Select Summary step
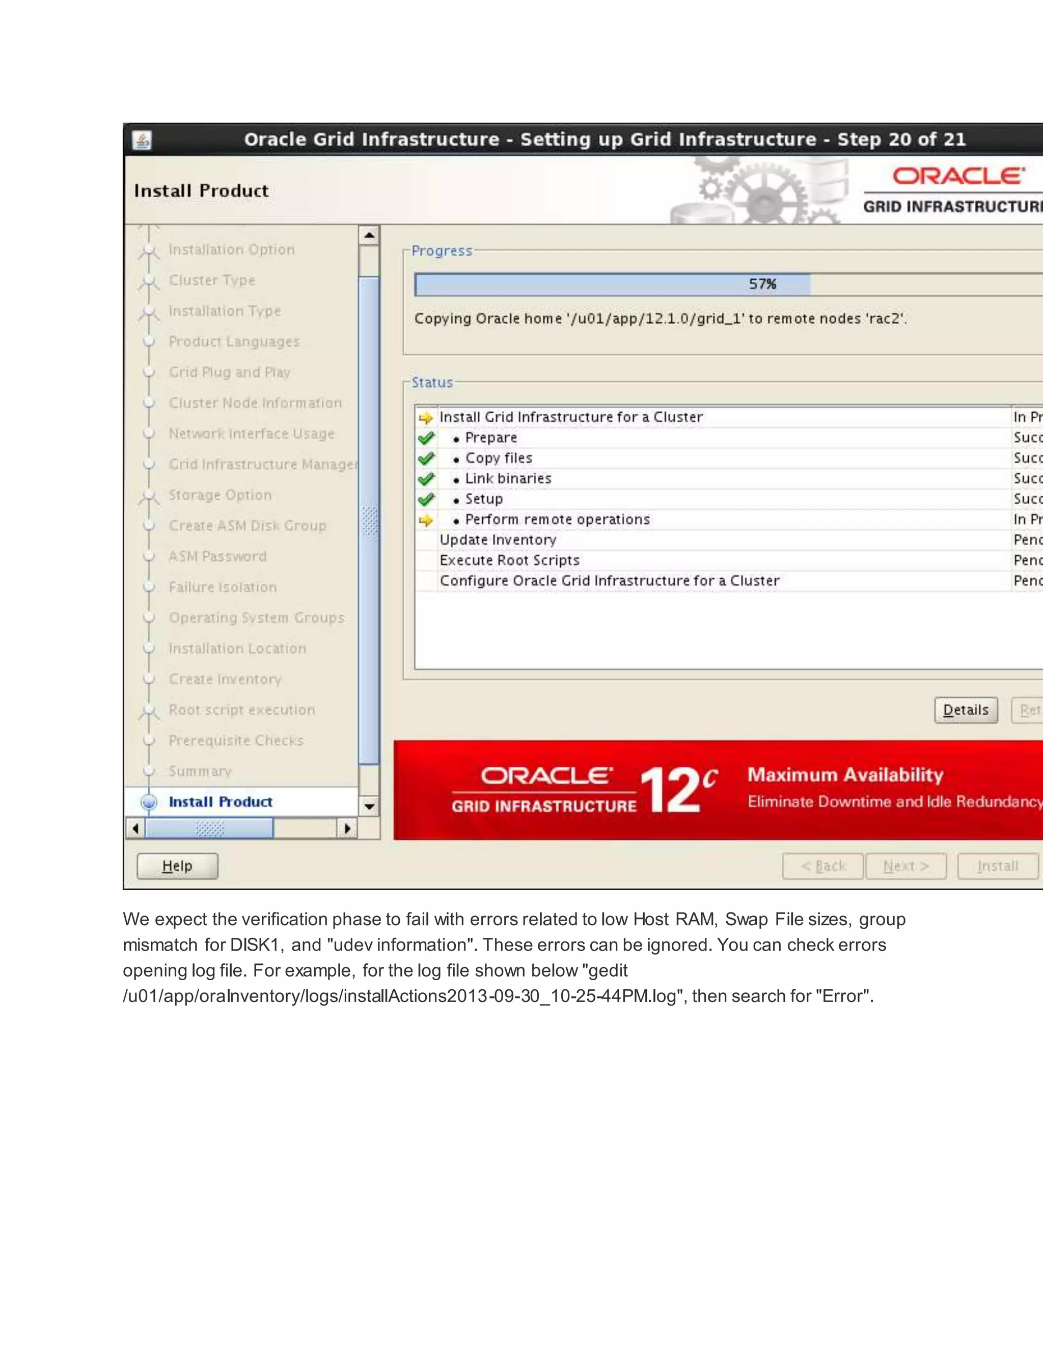Viewport: 1043px width, 1350px height. (200, 771)
